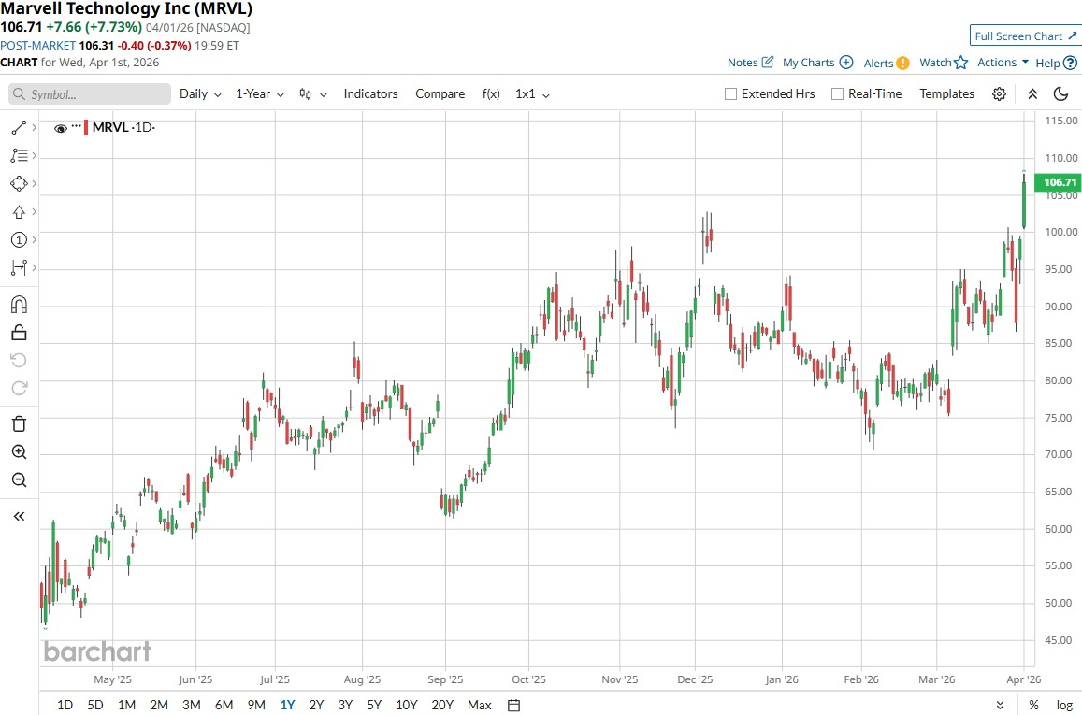Image resolution: width=1082 pixels, height=715 pixels.
Task: Open the Actions dropdown menu
Action: pos(1003,62)
